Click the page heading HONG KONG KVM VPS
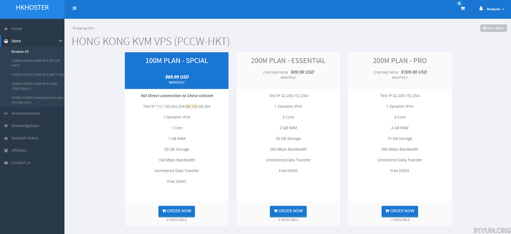Viewport: 511px width, 234px height. tap(151, 42)
